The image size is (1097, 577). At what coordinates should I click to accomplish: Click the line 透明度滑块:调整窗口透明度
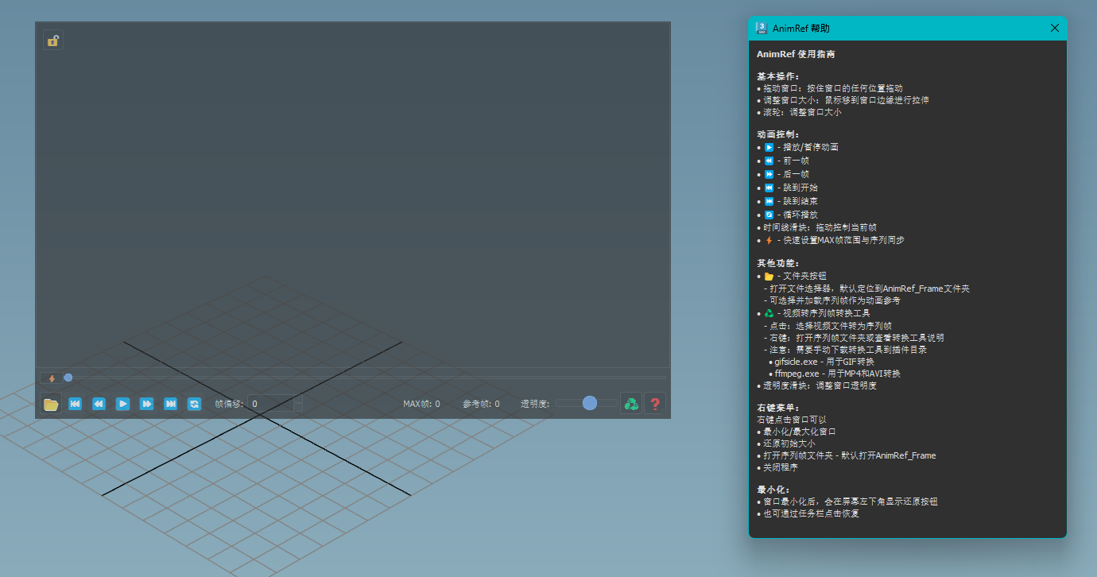[816, 385]
